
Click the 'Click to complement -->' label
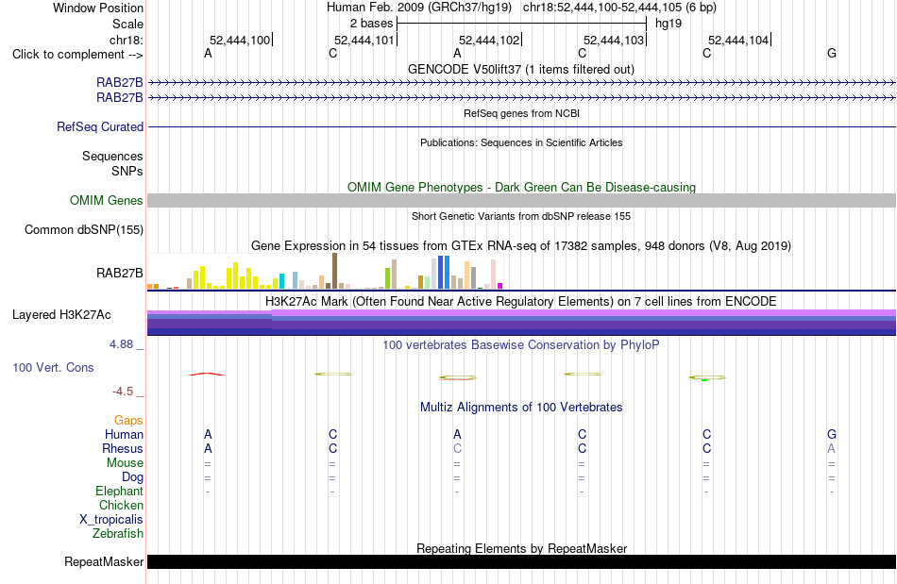click(77, 55)
